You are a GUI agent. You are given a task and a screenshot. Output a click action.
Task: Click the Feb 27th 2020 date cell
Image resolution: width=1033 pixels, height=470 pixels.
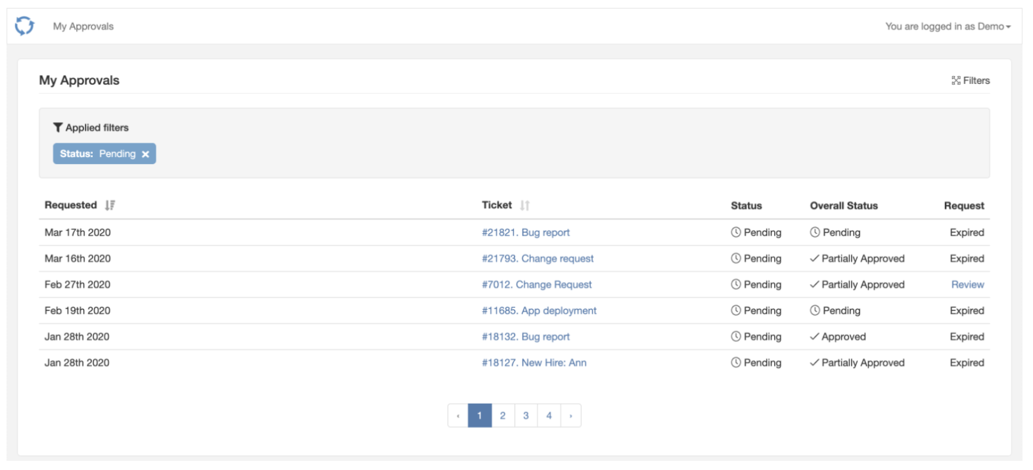78,284
